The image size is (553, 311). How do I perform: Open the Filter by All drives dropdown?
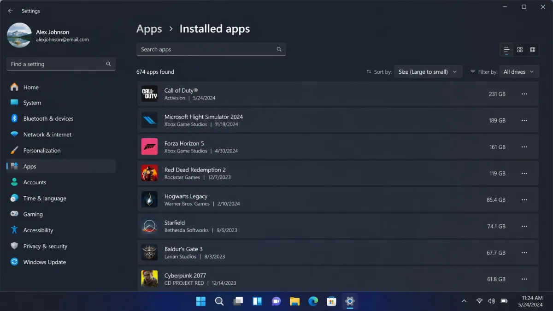[519, 72]
